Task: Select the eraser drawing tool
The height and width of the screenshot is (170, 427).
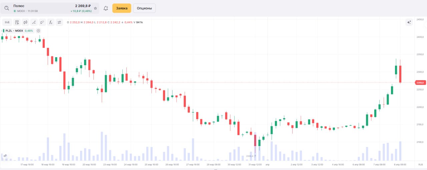Action: tap(42, 22)
